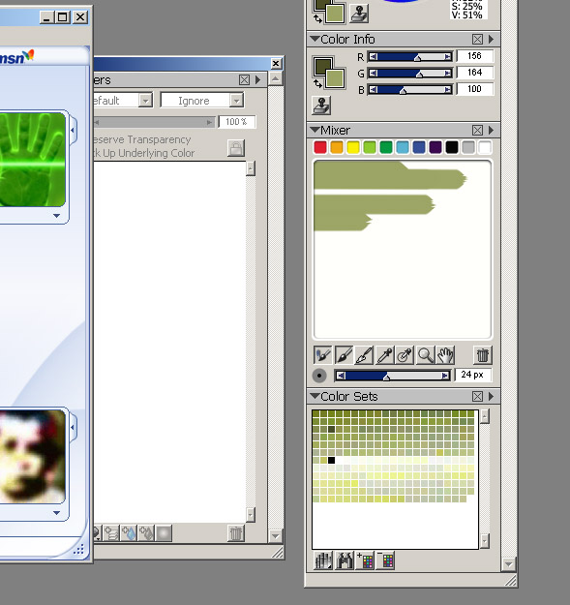Open the Mixer panel options menu arrow
This screenshot has width=570, height=605.
[491, 130]
